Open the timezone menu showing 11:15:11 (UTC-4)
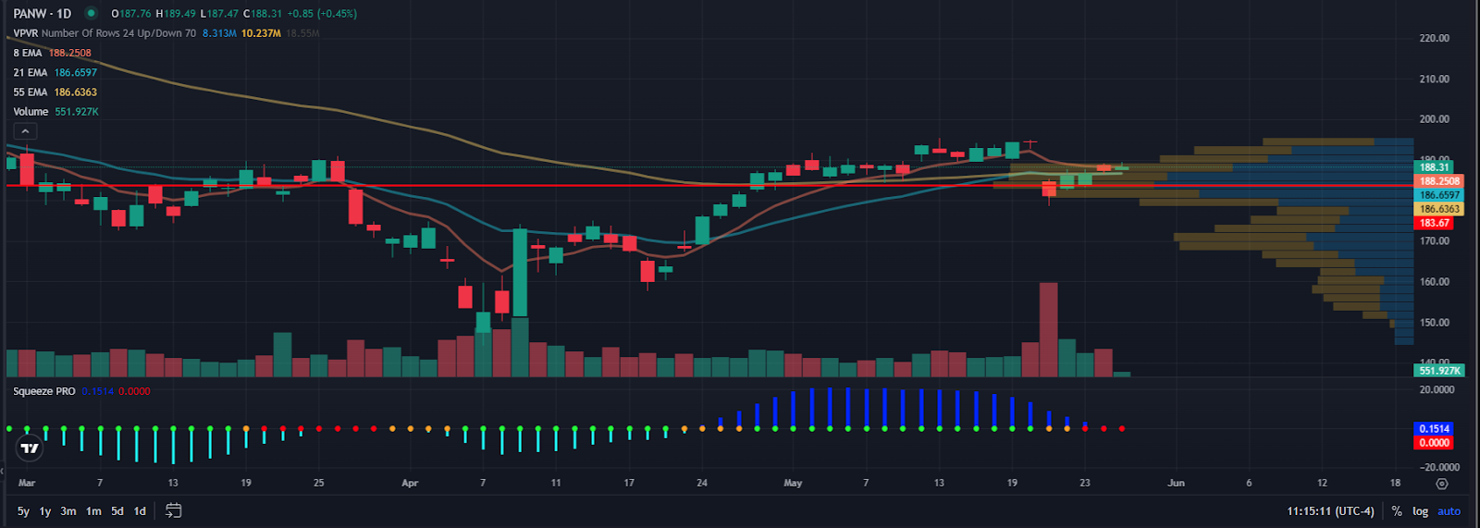Image resolution: width=1480 pixels, height=528 pixels. [1331, 511]
